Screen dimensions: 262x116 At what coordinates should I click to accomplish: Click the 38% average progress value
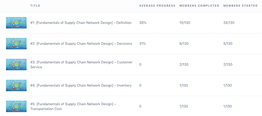(143, 23)
